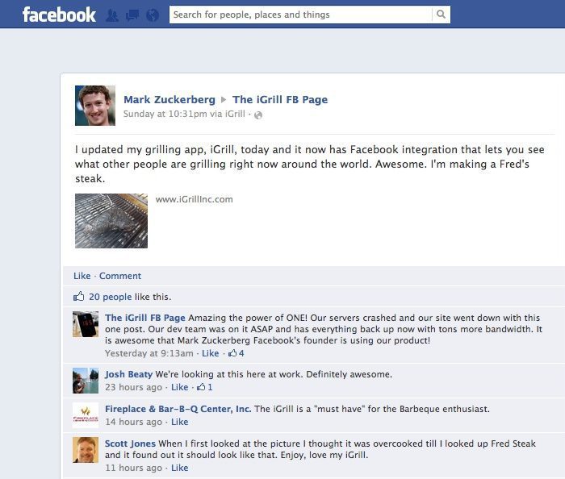Viewport: 565px width, 479px height.
Task: Open the friend requests icon
Action: click(112, 15)
